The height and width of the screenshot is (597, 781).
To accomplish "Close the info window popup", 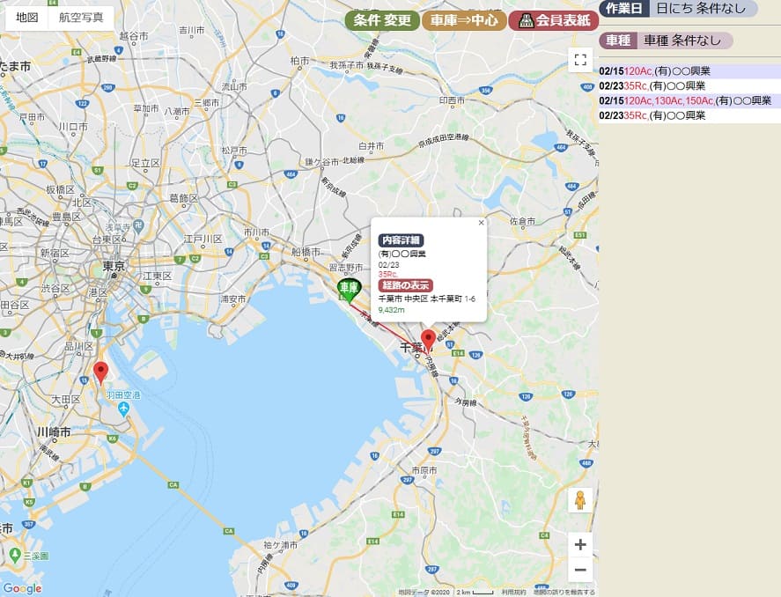I will click(x=481, y=224).
